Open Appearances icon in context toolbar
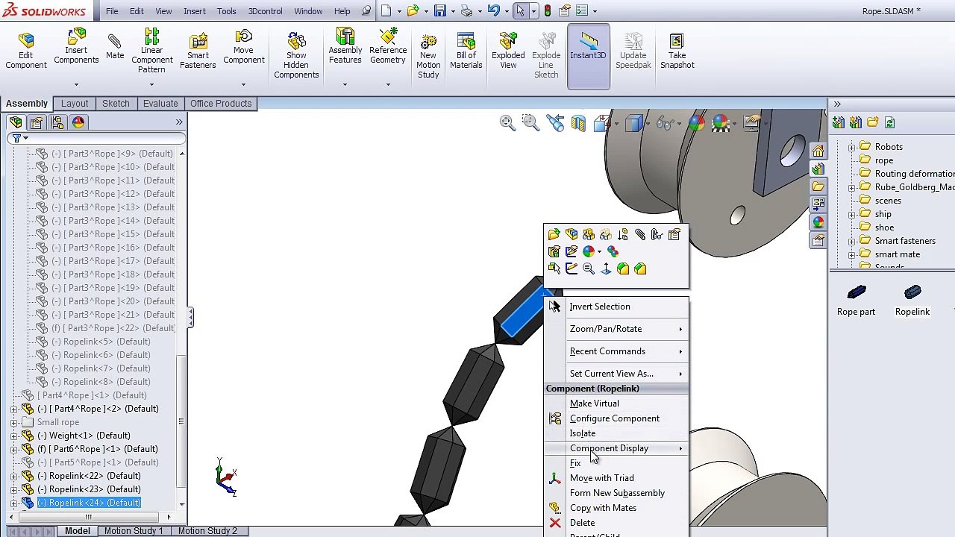 (589, 252)
